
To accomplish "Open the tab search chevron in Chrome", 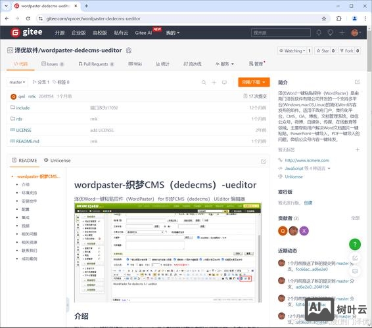I will point(6,6).
